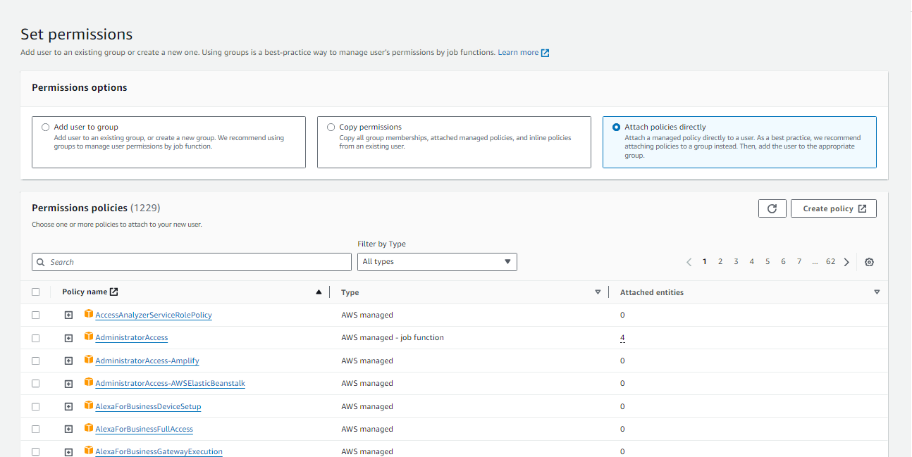Screen dimensions: 912x457
Task: Click the search magnifier icon
Action: 41,261
